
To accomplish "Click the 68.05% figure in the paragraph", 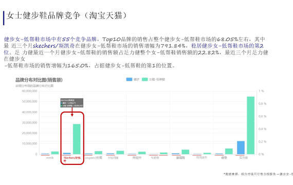I will (227, 39).
